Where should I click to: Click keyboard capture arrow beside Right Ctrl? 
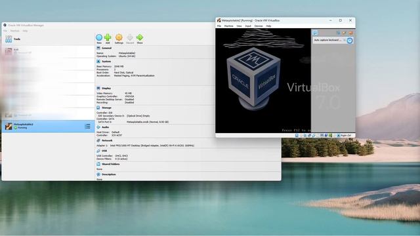coord(339,136)
